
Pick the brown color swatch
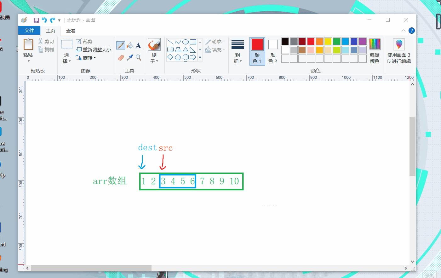point(302,50)
